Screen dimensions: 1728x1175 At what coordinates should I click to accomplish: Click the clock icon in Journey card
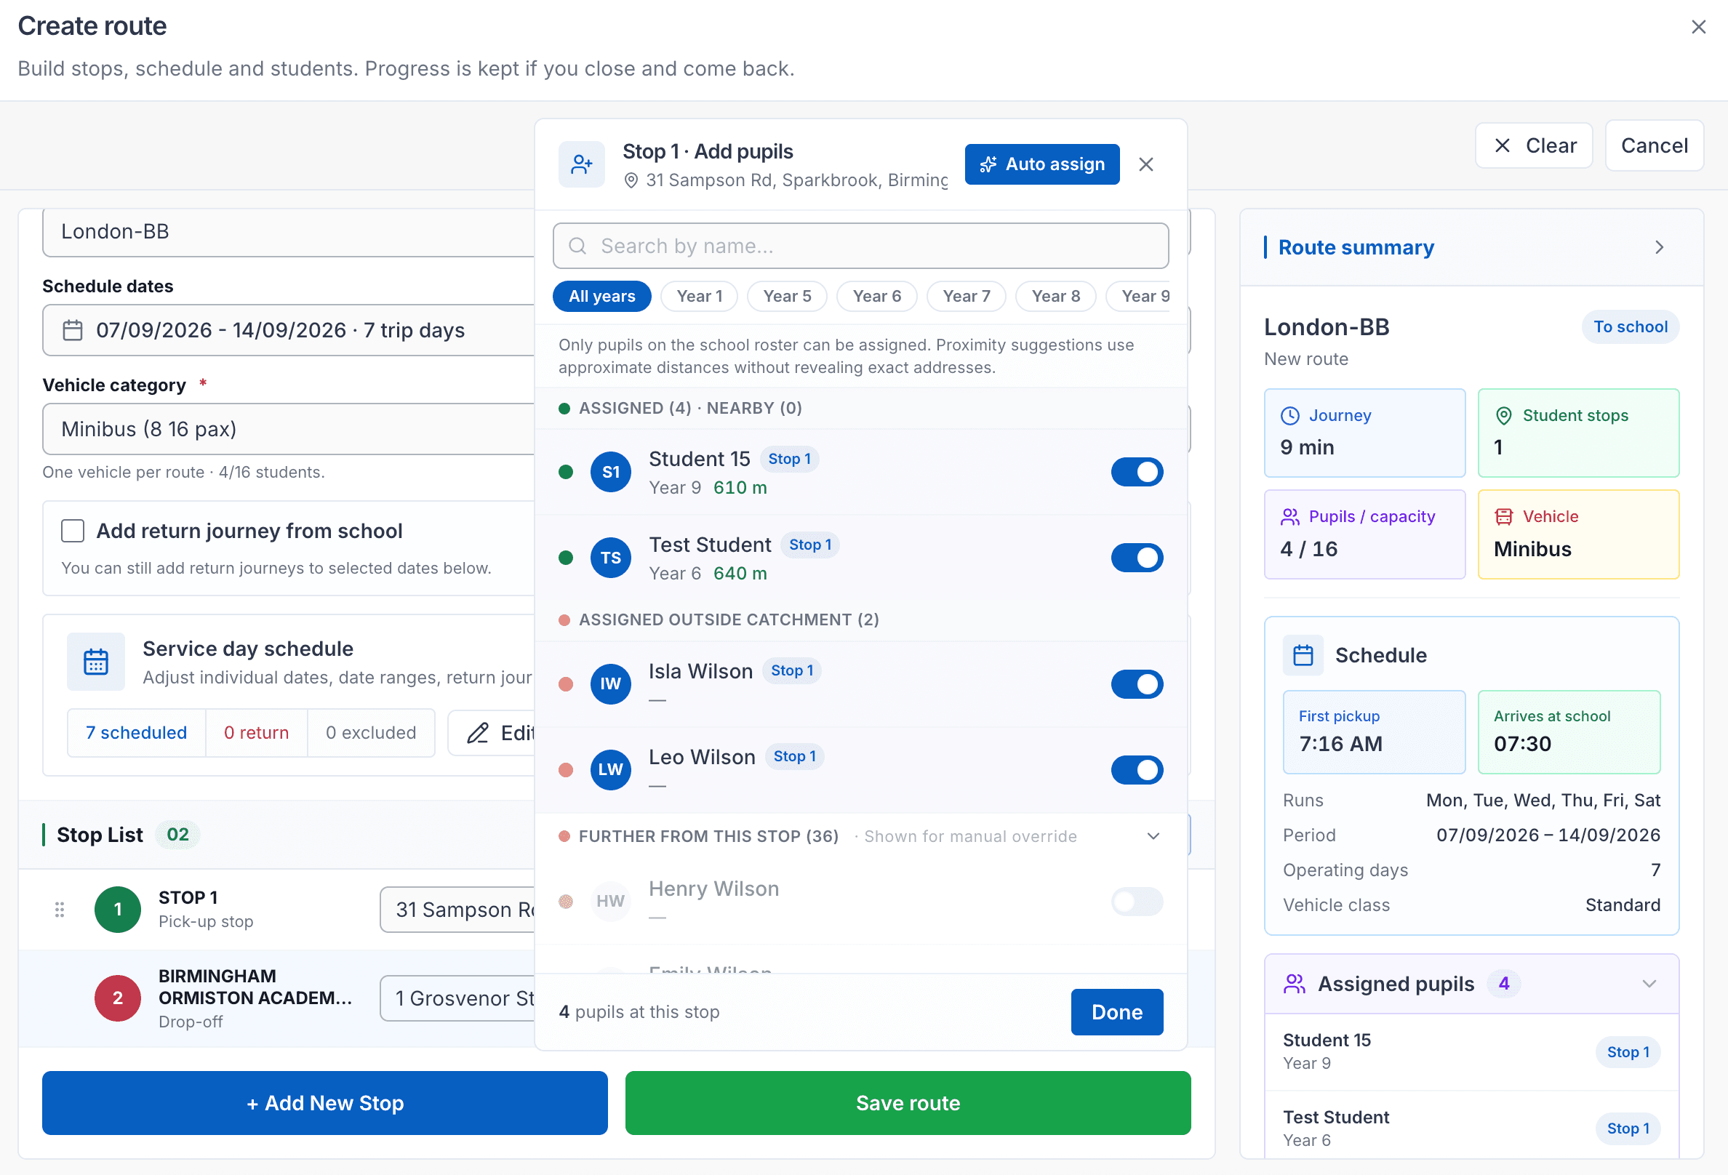[x=1290, y=415]
